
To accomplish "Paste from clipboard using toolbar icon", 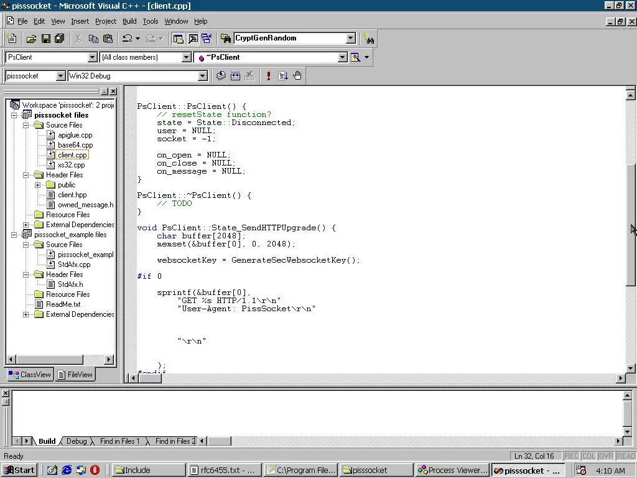I will 108,39.
